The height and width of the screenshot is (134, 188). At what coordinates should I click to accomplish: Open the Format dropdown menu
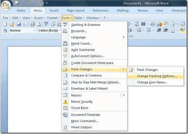53,18
